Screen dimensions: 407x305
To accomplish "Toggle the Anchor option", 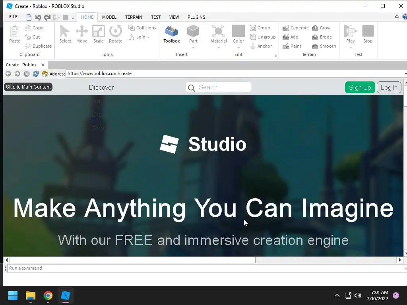I will [261, 46].
